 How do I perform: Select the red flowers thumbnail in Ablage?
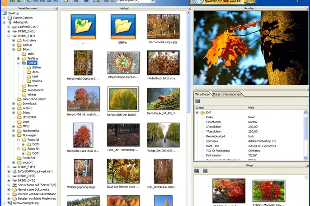pyautogui.click(x=269, y=191)
